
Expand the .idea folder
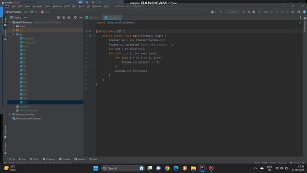click(x=13, y=26)
